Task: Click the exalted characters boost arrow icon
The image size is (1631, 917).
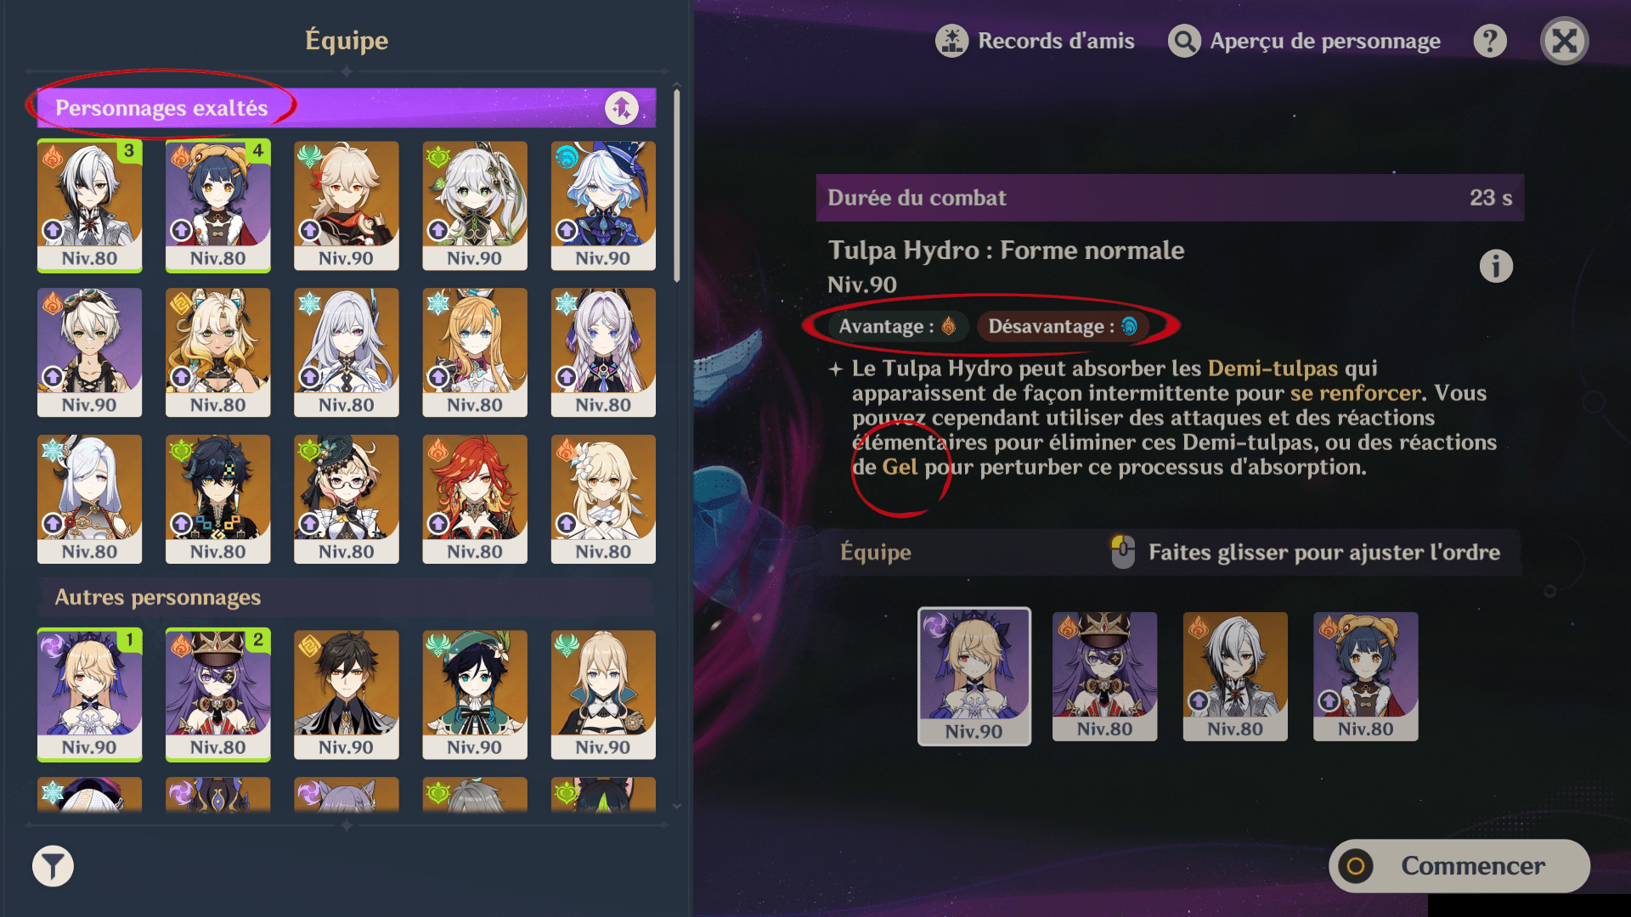Action: 622,108
